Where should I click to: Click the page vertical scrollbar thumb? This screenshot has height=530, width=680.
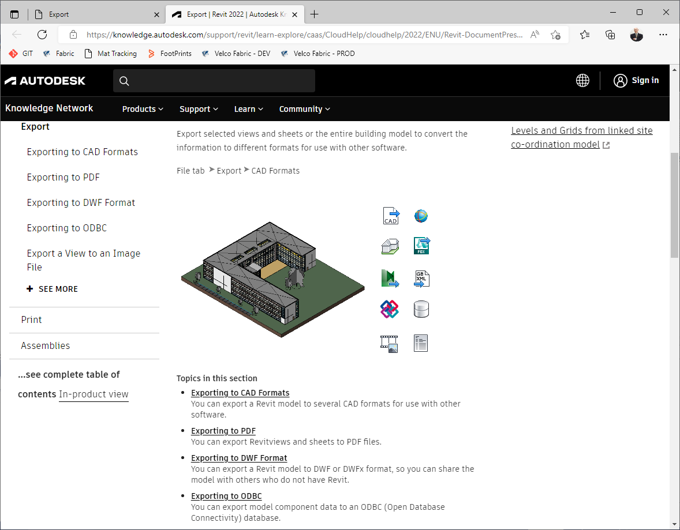pyautogui.click(x=674, y=205)
